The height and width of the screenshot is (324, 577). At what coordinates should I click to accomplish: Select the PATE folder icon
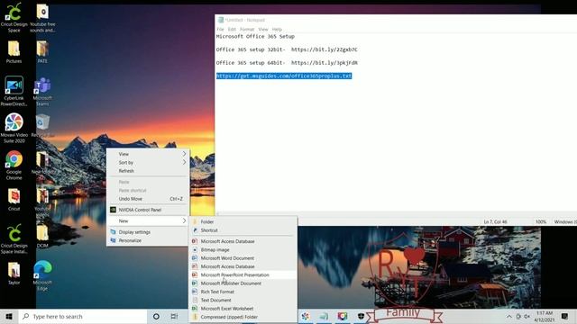click(42, 52)
